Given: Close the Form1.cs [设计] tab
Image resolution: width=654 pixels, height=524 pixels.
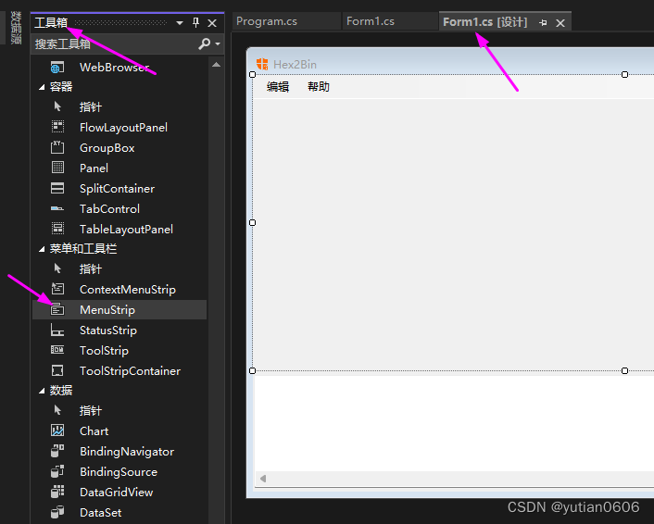Looking at the screenshot, I should tap(560, 23).
